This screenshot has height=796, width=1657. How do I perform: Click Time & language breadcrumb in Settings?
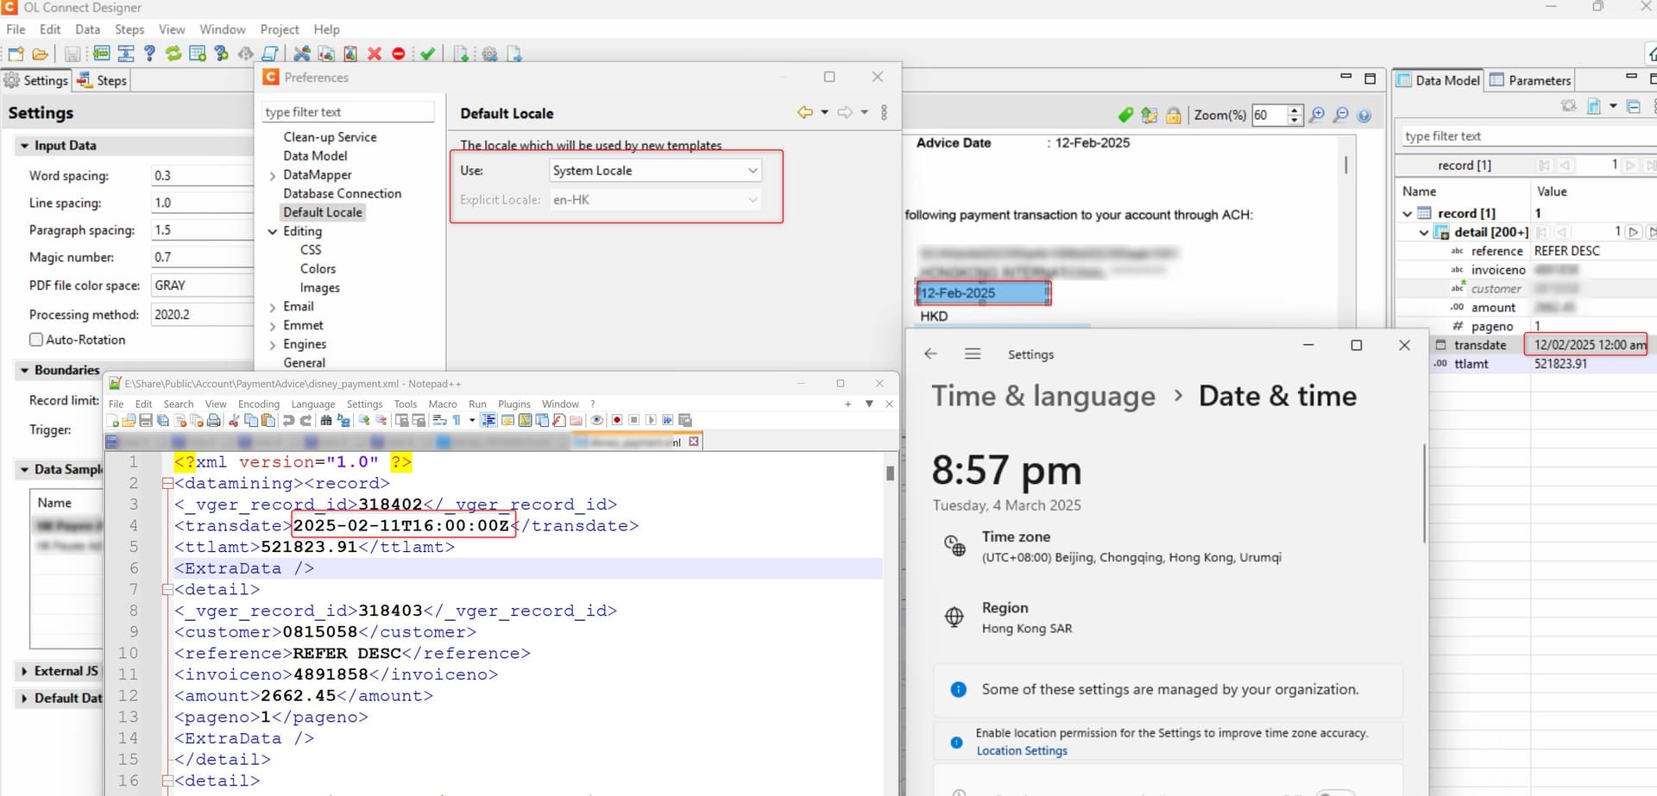1043,396
